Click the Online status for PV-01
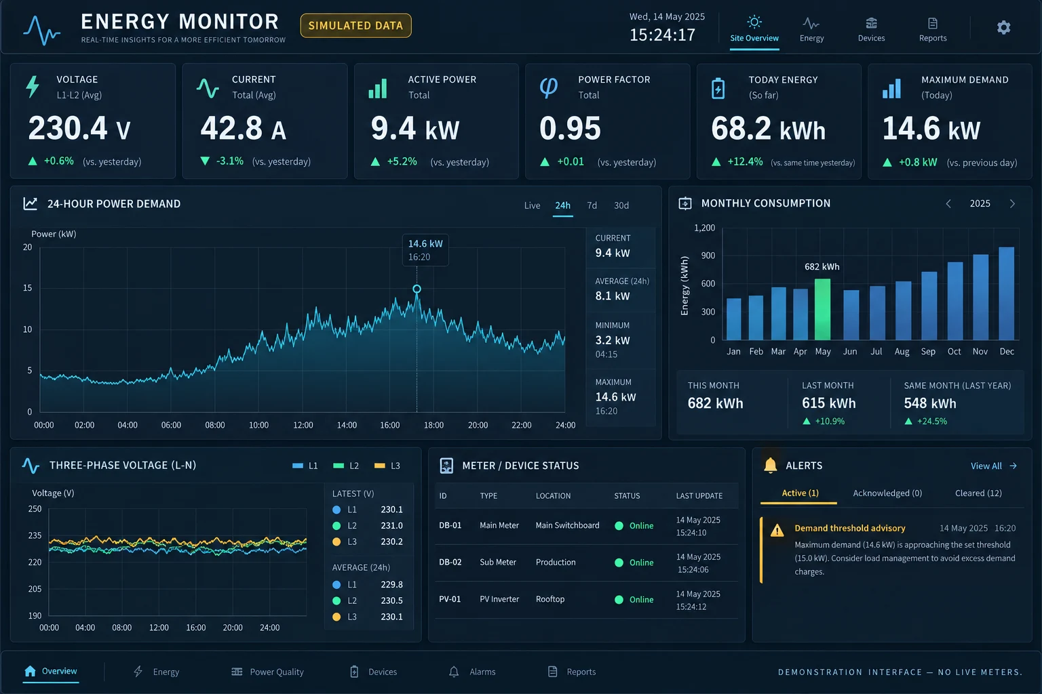The image size is (1042, 694). [634, 599]
